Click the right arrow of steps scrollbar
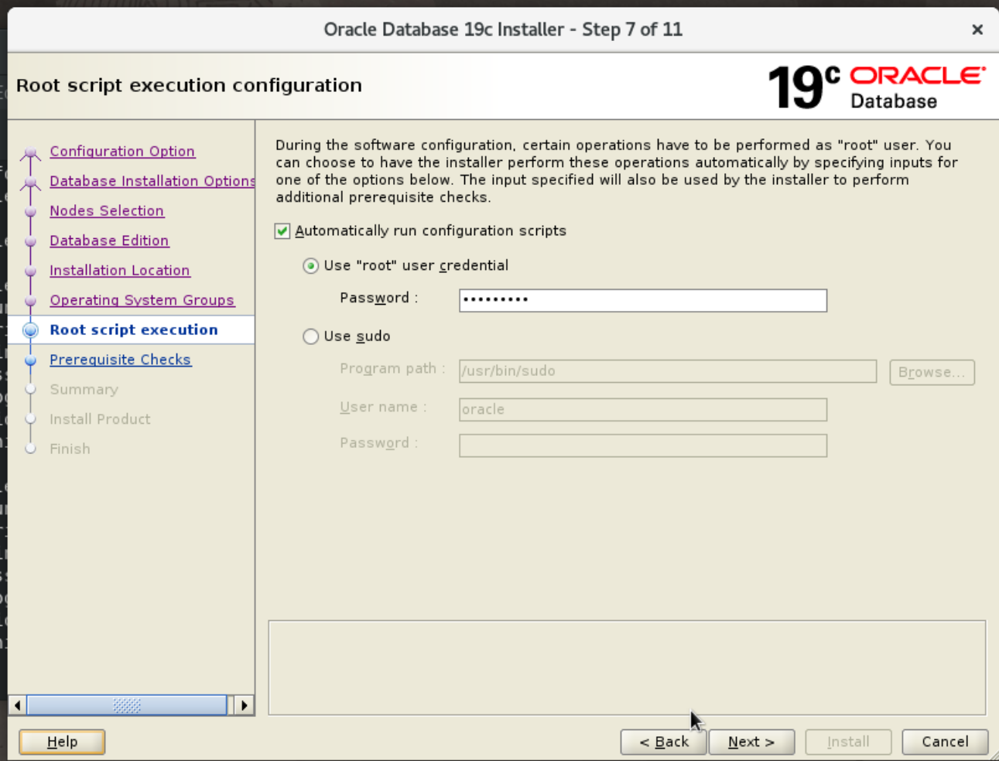The height and width of the screenshot is (761, 999). click(245, 705)
